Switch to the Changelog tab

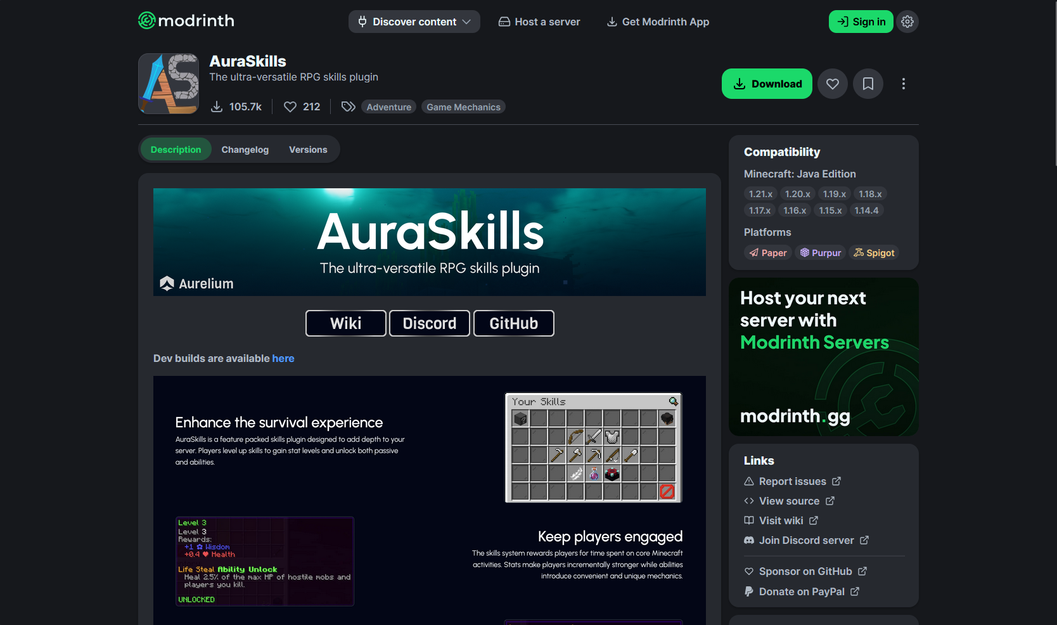(x=245, y=150)
